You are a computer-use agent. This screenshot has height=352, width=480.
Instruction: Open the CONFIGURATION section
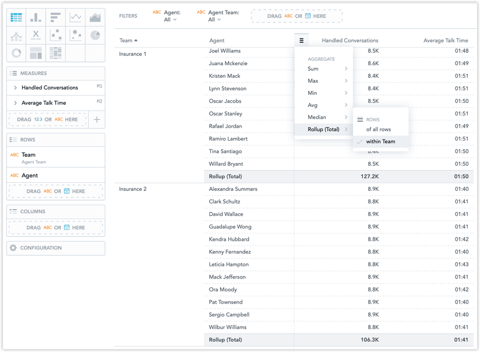[x=55, y=248]
